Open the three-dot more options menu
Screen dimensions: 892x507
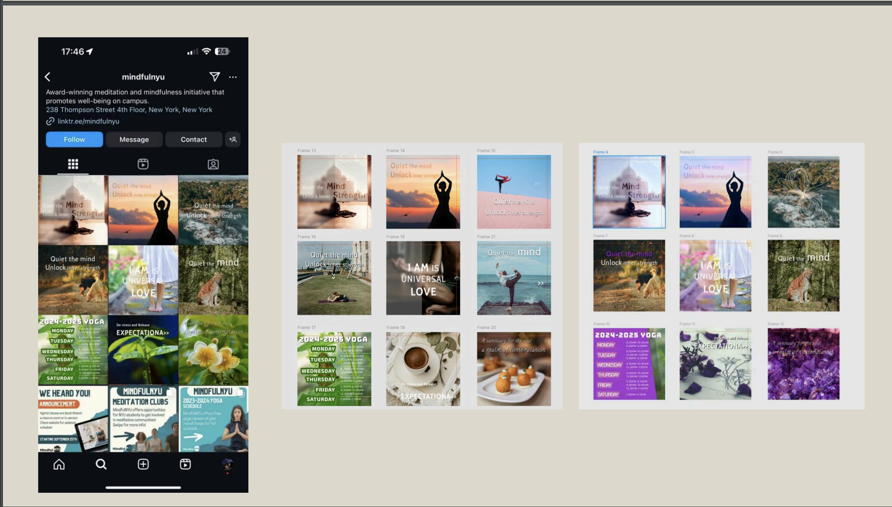pos(233,77)
